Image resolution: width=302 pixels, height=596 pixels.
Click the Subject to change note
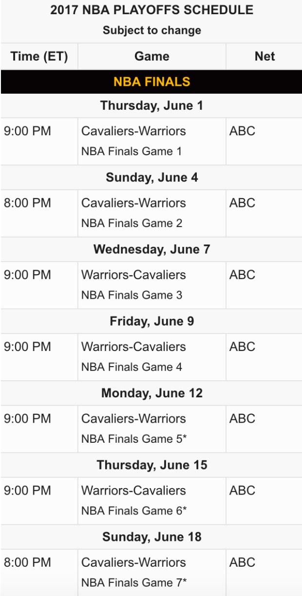tap(151, 30)
